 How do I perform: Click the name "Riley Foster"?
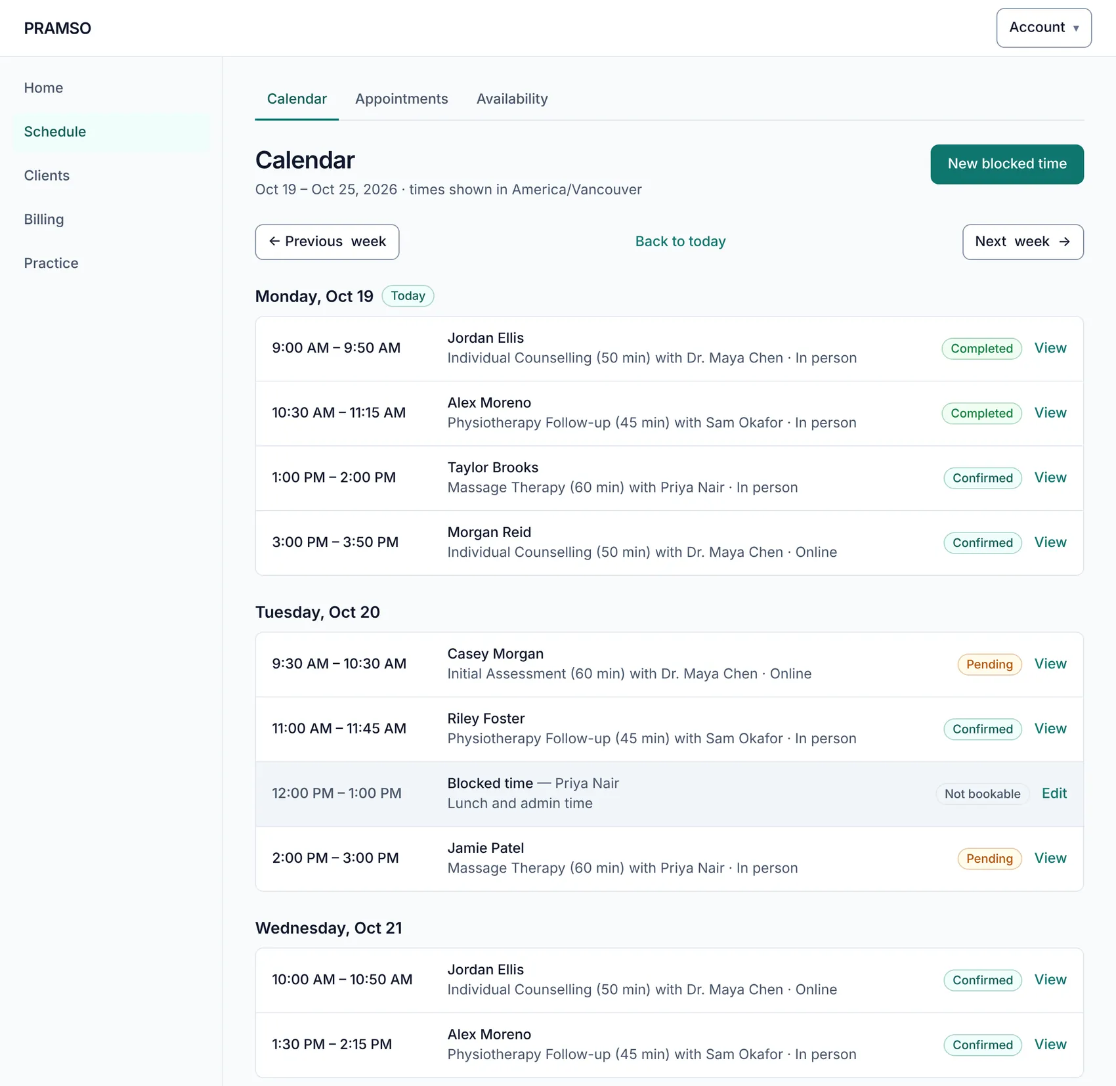click(x=486, y=719)
